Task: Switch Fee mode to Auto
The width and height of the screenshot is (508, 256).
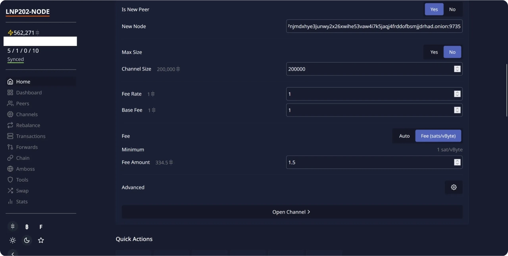Action: coord(404,136)
